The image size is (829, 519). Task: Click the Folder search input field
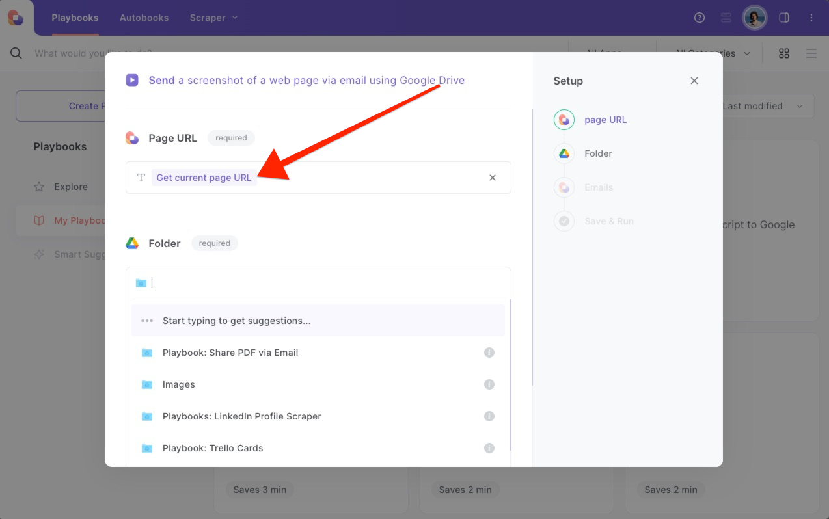[325, 283]
